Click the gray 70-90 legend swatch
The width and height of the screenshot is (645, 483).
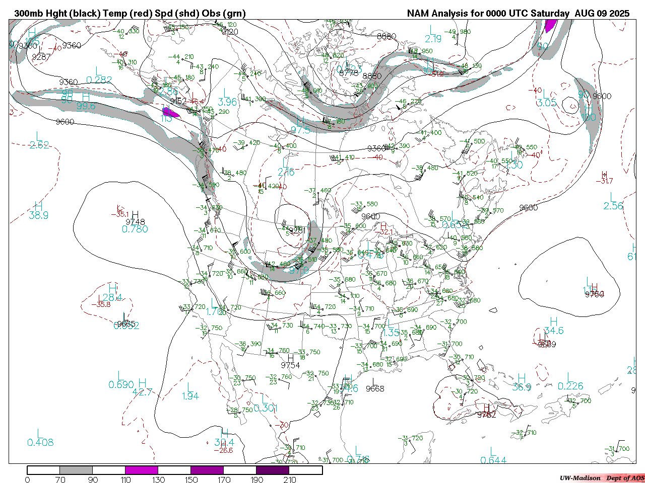click(76, 470)
